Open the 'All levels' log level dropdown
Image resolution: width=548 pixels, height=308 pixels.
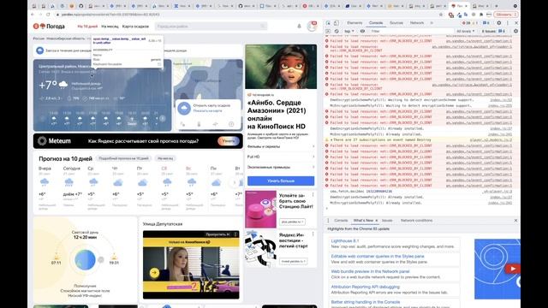(466, 31)
